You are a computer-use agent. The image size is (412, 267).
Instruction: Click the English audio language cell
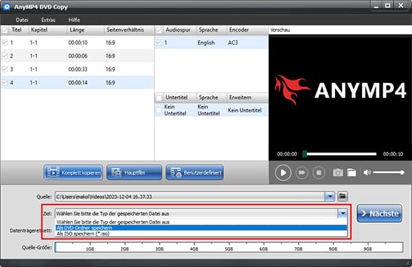(x=206, y=43)
